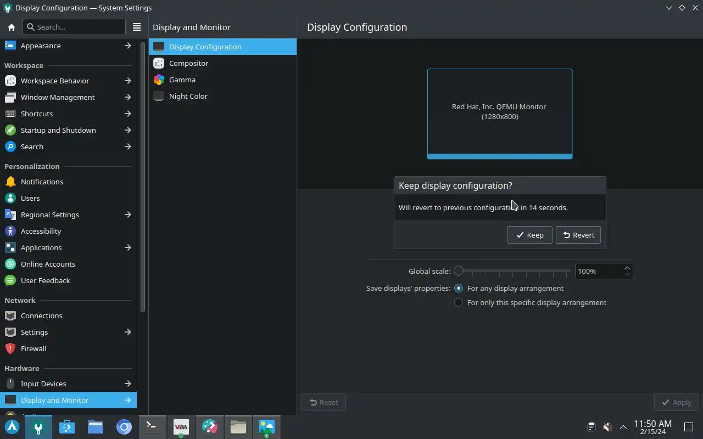Expand Applications submenu arrow
Screen dimensions: 703x439
[127, 247]
